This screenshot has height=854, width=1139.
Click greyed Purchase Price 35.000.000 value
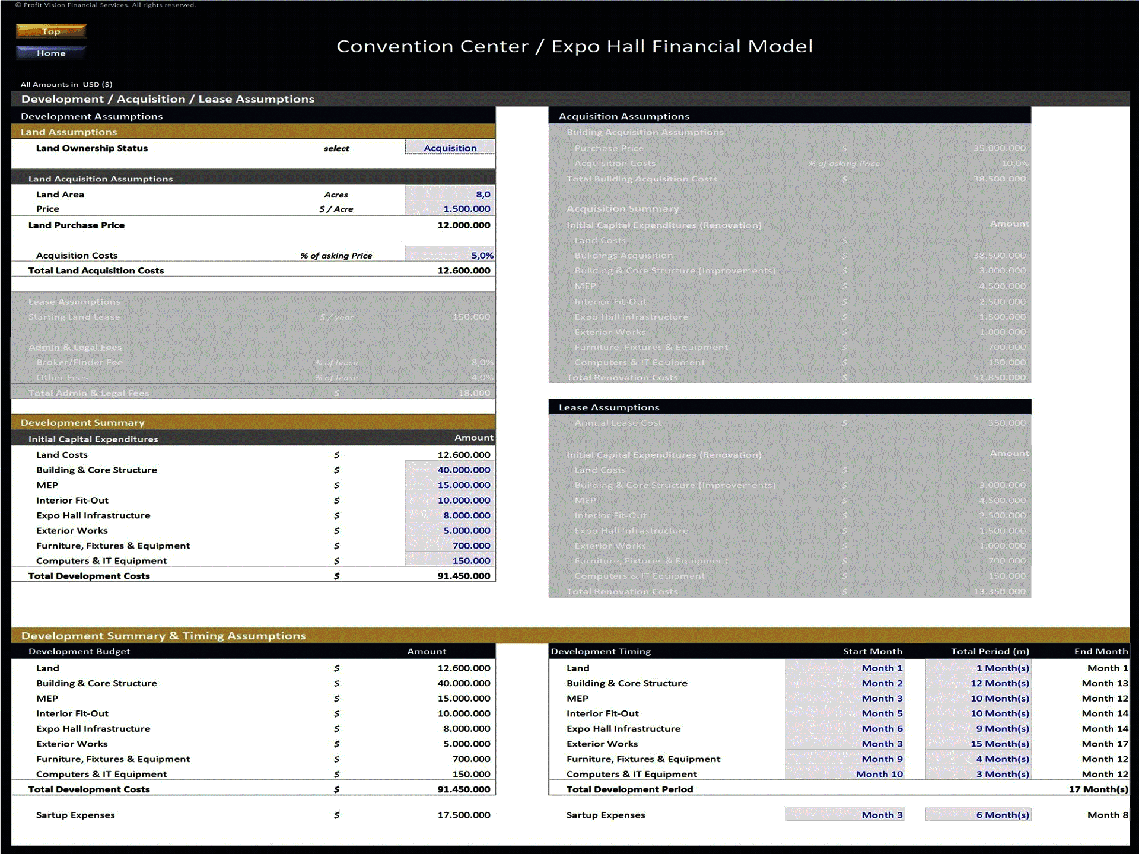[x=1000, y=148]
